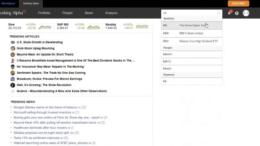This screenshot has height=146, width=260.
Task: Open the People menu
Action: (x=67, y=13)
